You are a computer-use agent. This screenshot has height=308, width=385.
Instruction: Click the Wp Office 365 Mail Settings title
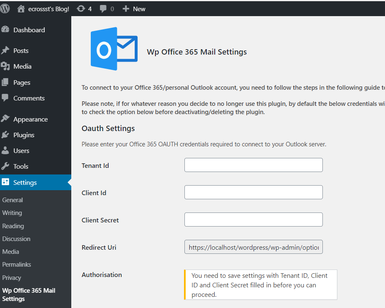(197, 52)
